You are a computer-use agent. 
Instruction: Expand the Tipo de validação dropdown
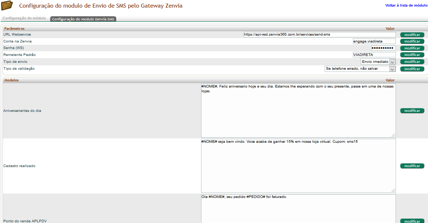(x=360, y=69)
